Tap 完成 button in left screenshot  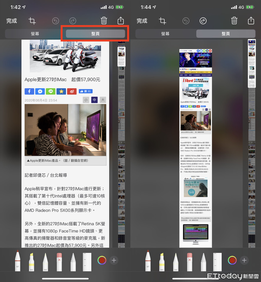[x=12, y=21]
